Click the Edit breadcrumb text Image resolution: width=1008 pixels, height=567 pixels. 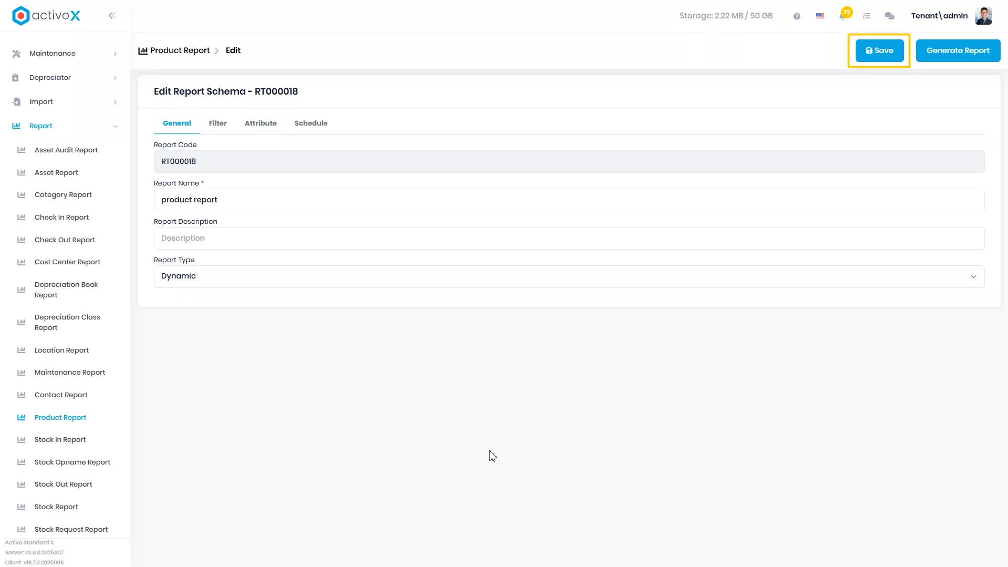coord(233,50)
